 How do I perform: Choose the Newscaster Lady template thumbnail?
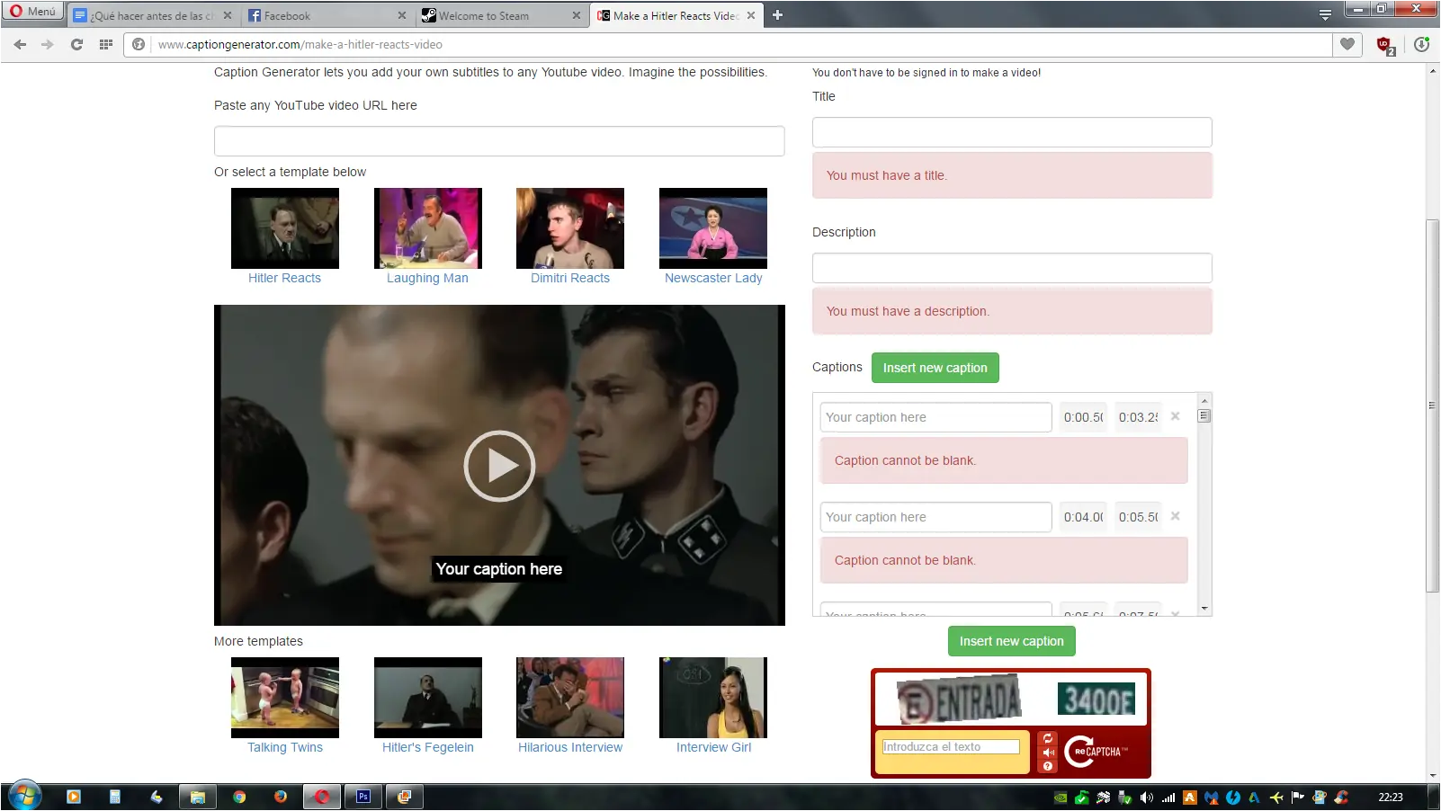pyautogui.click(x=713, y=228)
